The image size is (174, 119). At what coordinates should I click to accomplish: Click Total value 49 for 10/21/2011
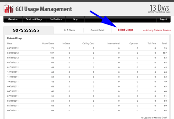coord(165,82)
